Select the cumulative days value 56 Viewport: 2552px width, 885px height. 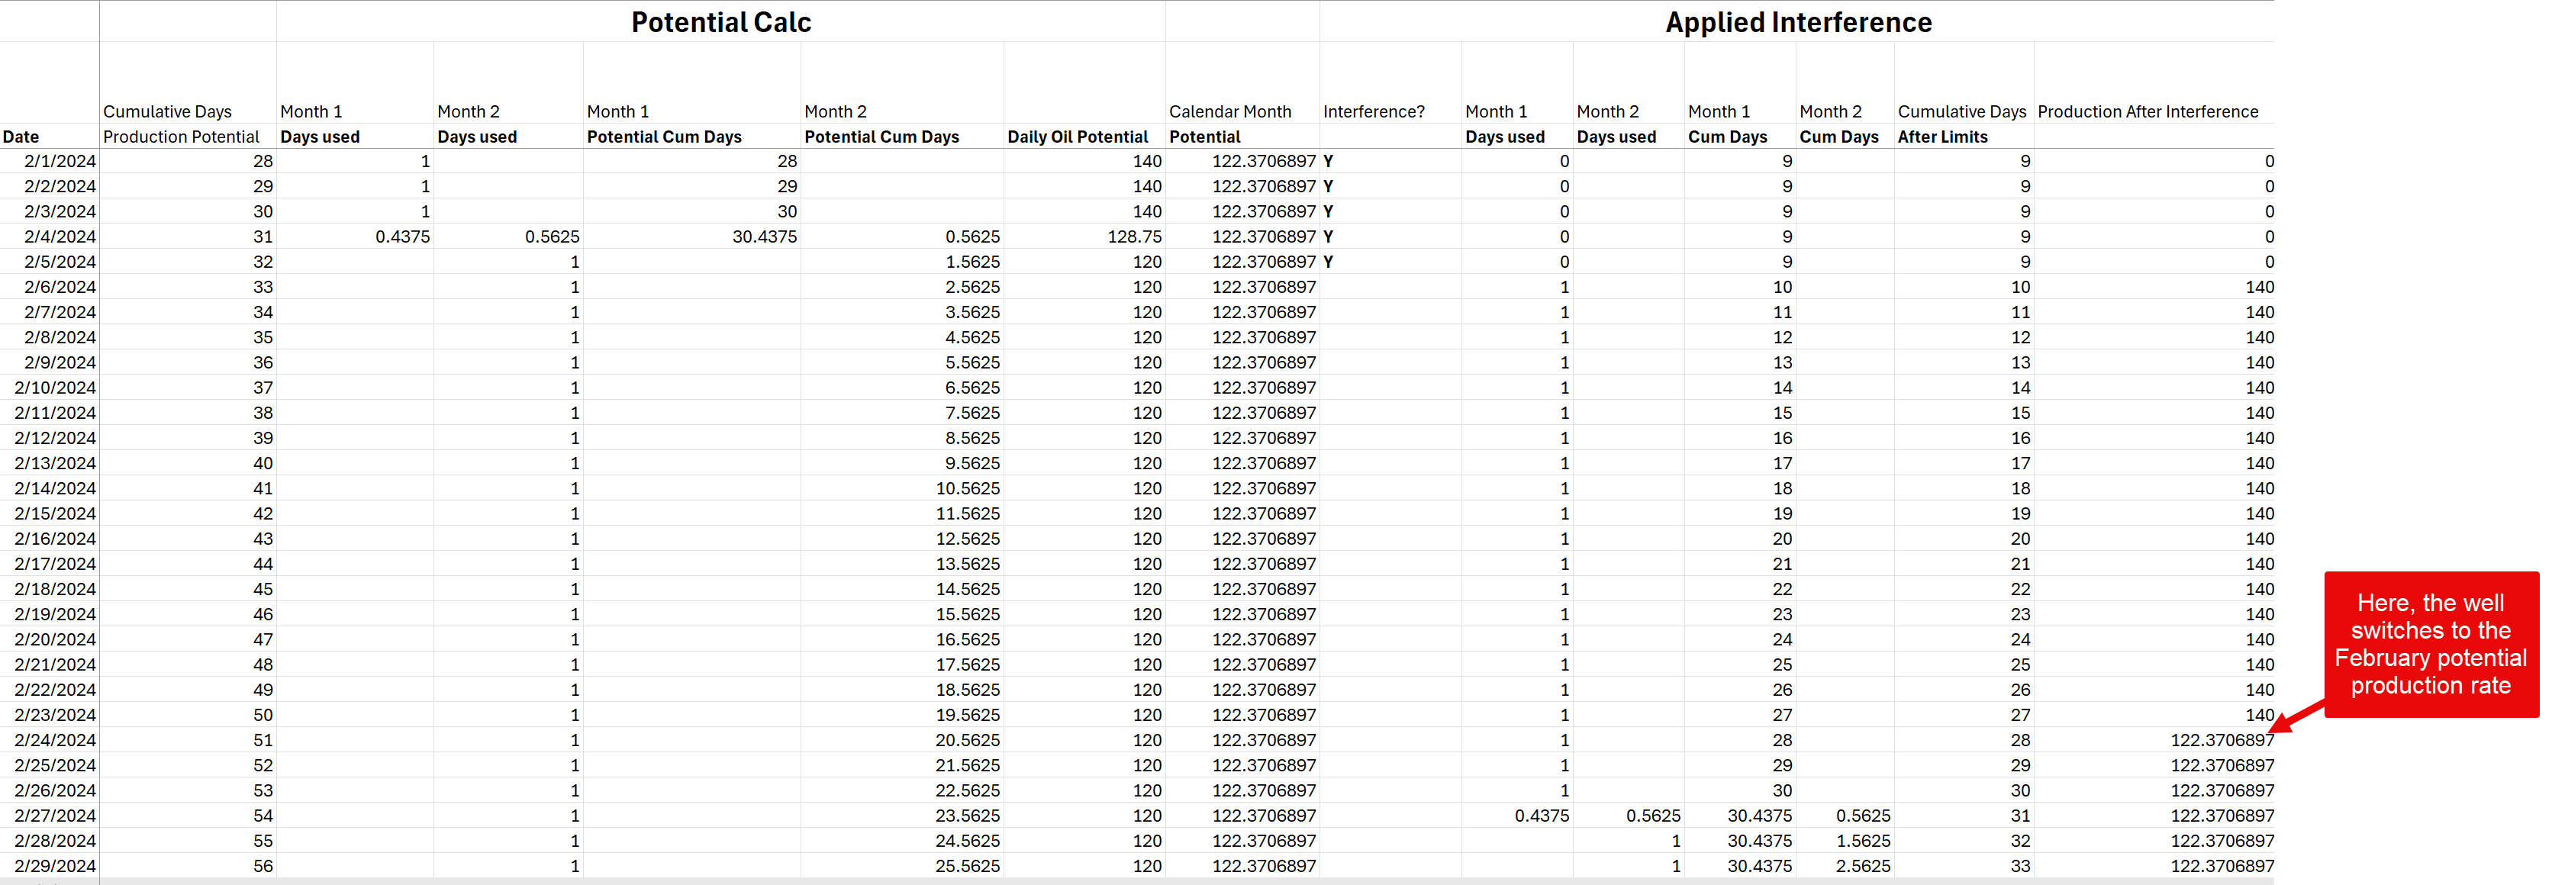pos(263,866)
